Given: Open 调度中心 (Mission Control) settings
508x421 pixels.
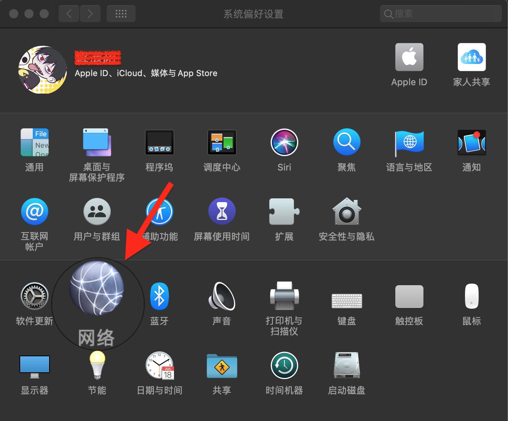Looking at the screenshot, I should [222, 142].
